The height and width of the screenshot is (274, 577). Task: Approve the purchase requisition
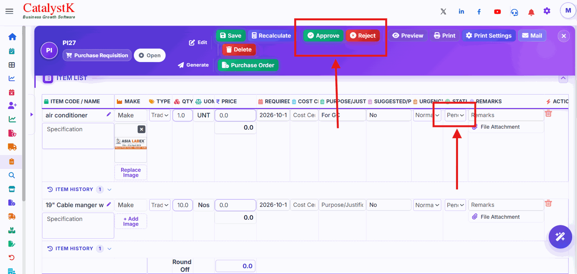323,35
